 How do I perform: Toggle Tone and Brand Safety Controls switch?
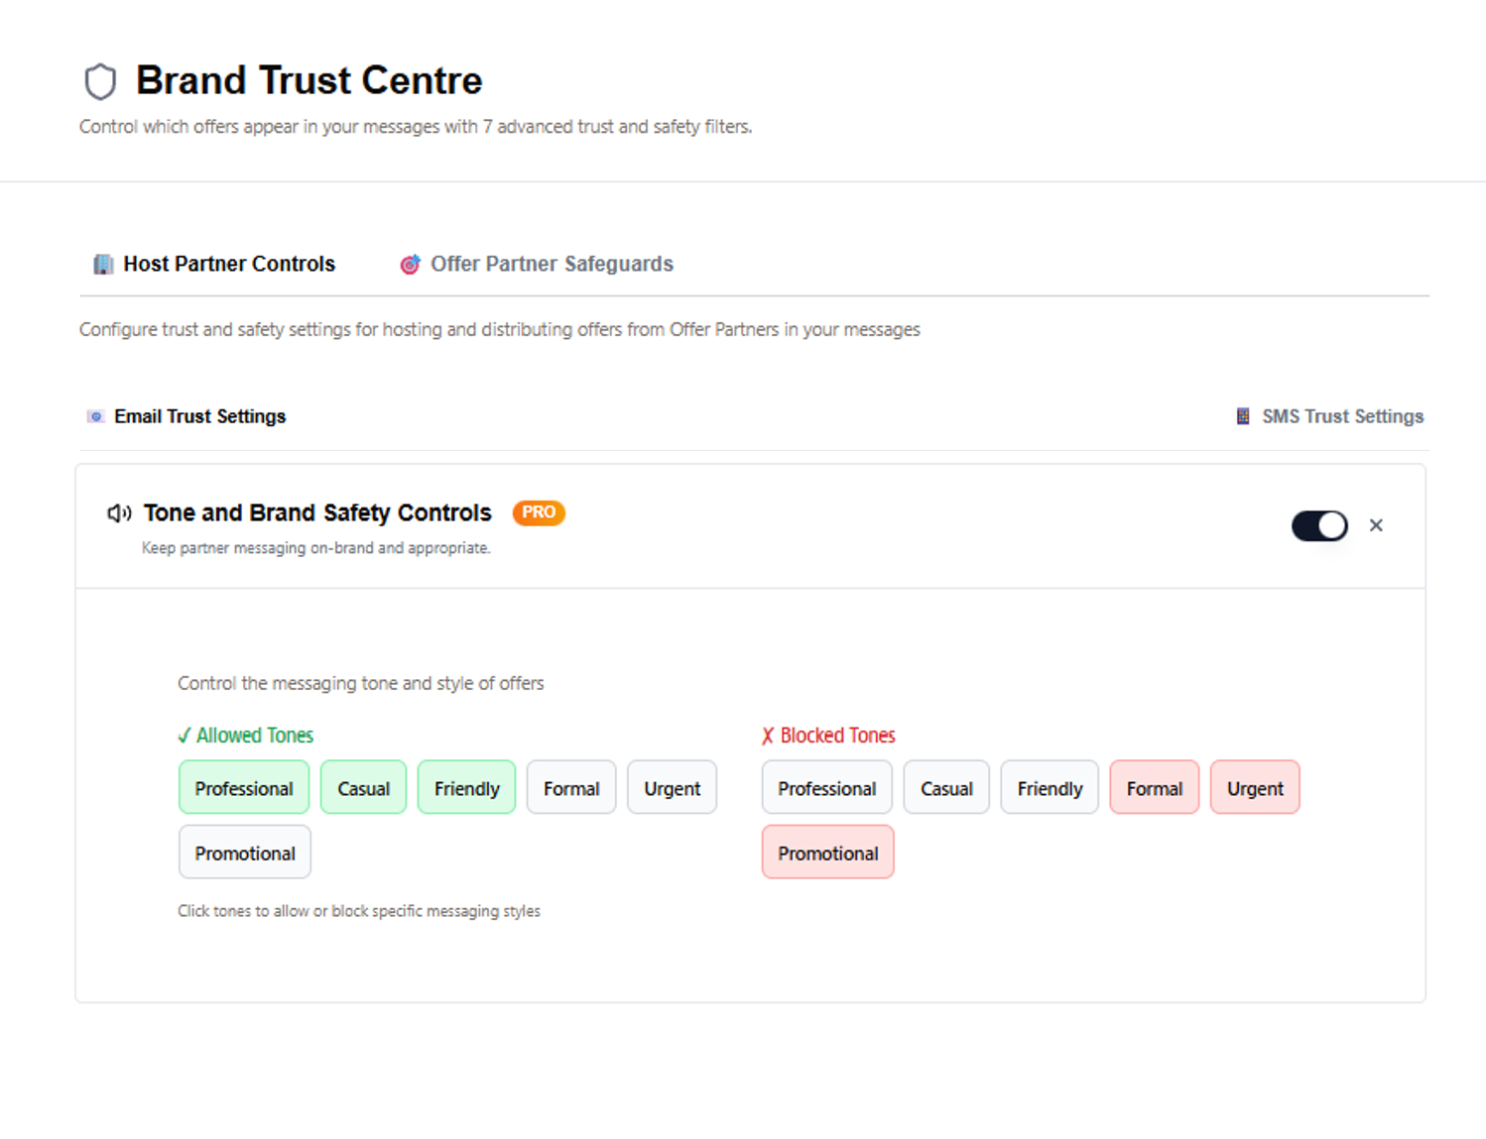pyautogui.click(x=1318, y=525)
